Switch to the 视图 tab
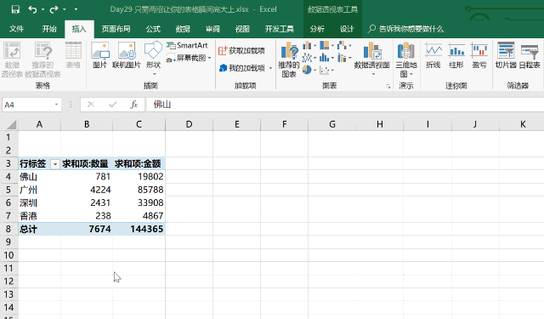This screenshot has width=544, height=319. coord(242,29)
